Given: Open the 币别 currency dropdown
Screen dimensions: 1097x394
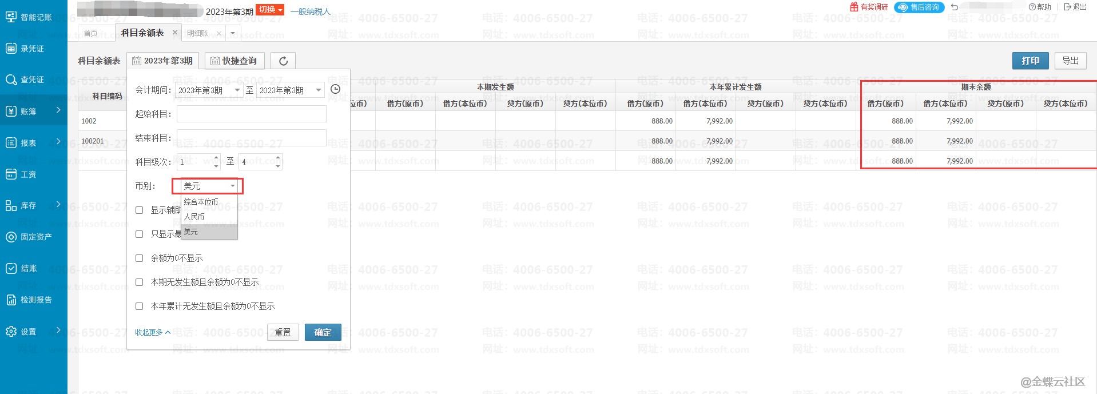Looking at the screenshot, I should point(208,186).
